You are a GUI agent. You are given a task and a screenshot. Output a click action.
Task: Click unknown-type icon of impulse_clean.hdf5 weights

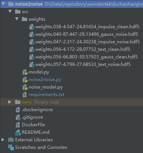(x=32, y=27)
